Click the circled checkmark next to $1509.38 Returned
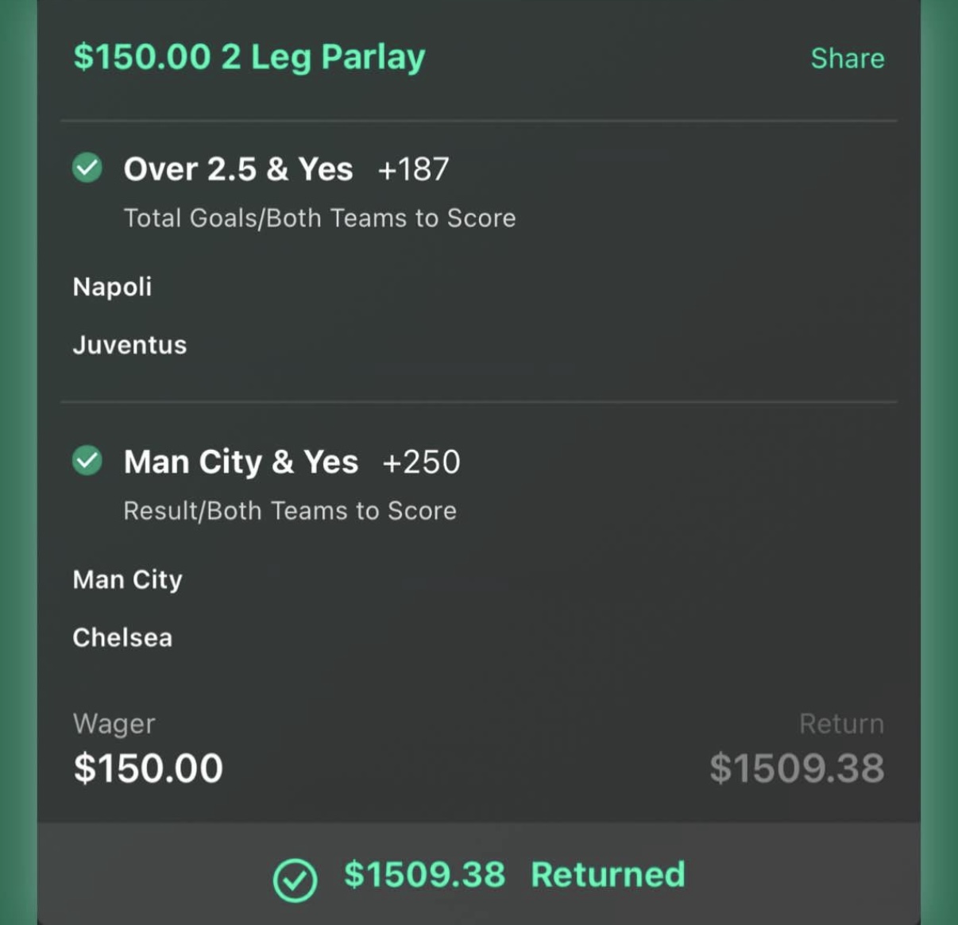This screenshot has width=958, height=925. tap(296, 880)
